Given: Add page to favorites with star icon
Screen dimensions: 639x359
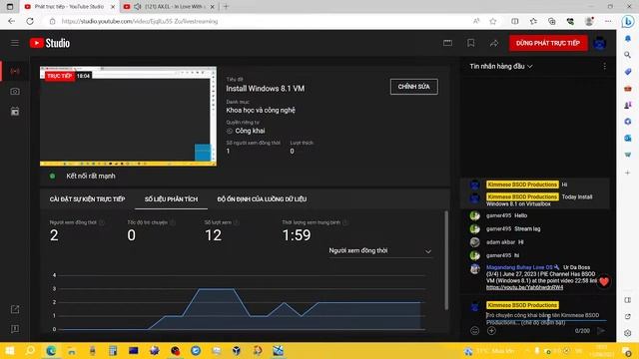Looking at the screenshot, I should (493, 21).
